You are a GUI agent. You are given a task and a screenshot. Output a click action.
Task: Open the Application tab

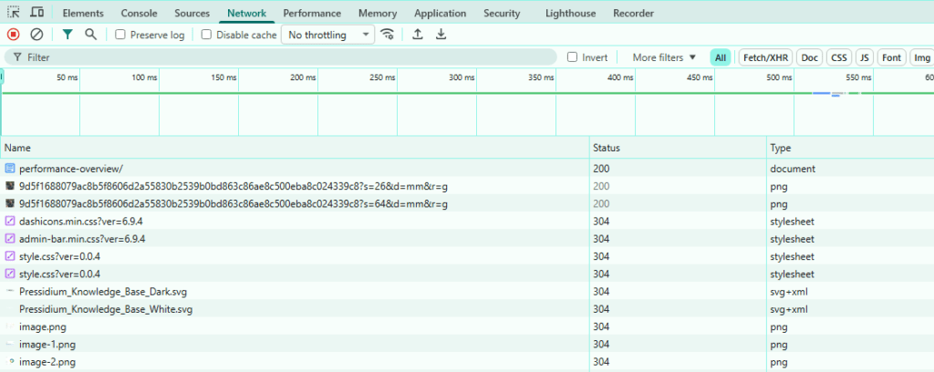[441, 13]
